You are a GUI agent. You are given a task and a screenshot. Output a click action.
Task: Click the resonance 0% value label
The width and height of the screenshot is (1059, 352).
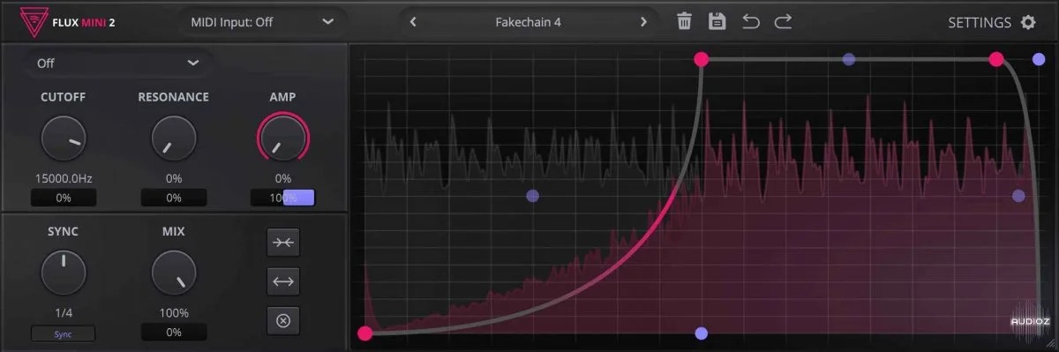(173, 178)
